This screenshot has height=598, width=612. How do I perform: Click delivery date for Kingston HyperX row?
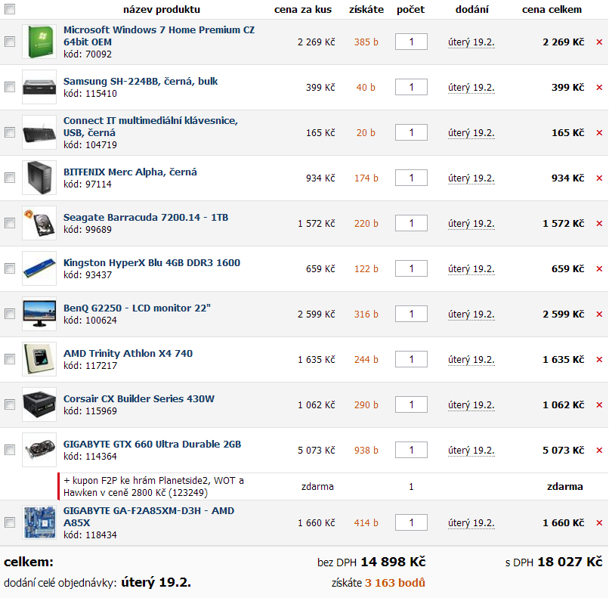[x=471, y=269]
